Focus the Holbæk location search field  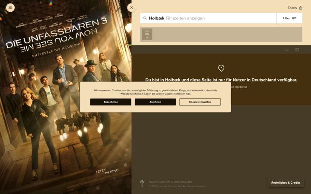[x=208, y=18]
